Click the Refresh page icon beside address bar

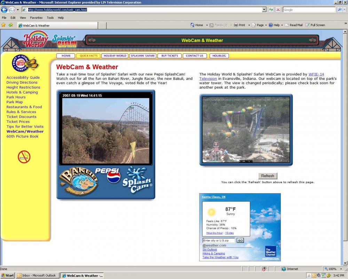coord(271,10)
